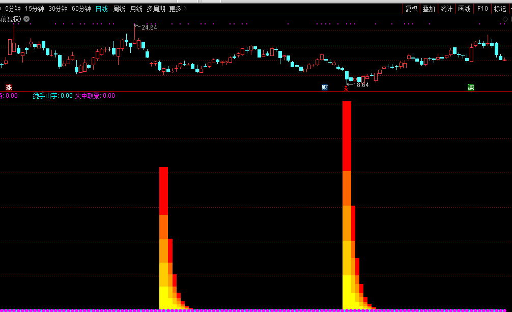Switch to the 月线 monthly tab
This screenshot has width=512, height=312.
136,9
